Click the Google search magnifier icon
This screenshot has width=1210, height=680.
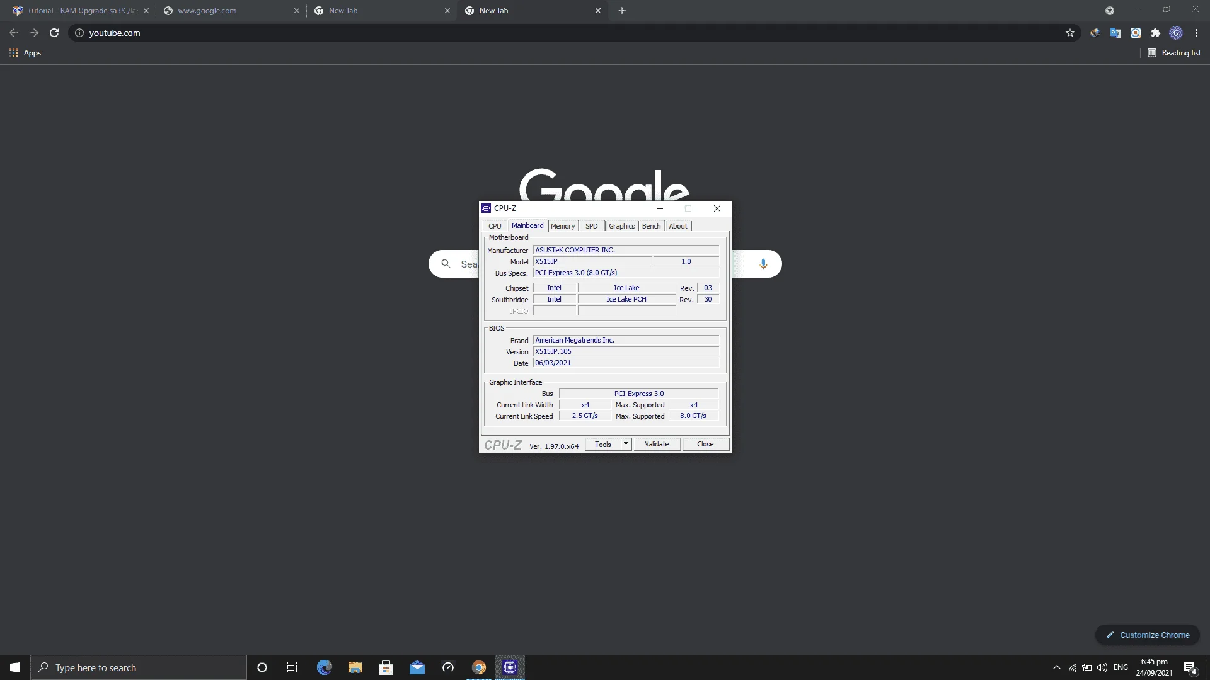click(446, 264)
